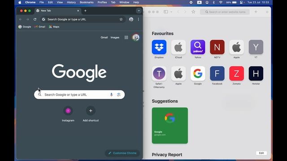Focus Safari search or website address field
Viewport: 287px width, 161px height.
225,12
